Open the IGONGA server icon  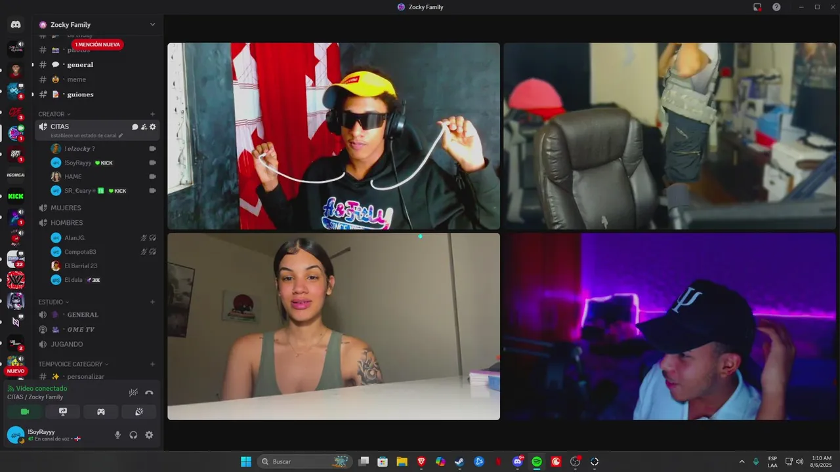(x=16, y=175)
